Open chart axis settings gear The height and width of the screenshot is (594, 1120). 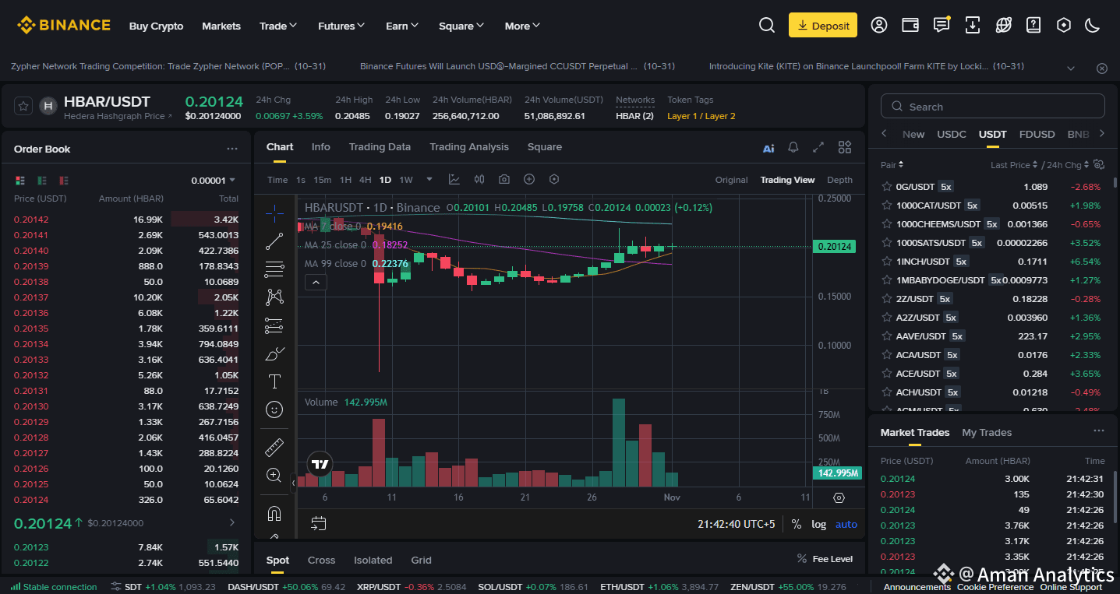pyautogui.click(x=839, y=497)
